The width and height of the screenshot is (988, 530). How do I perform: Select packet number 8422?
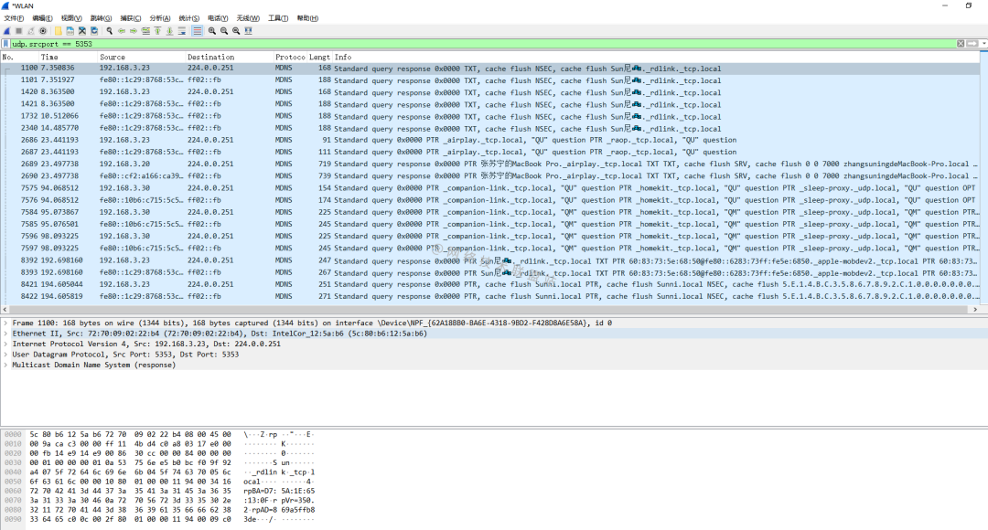pos(489,296)
